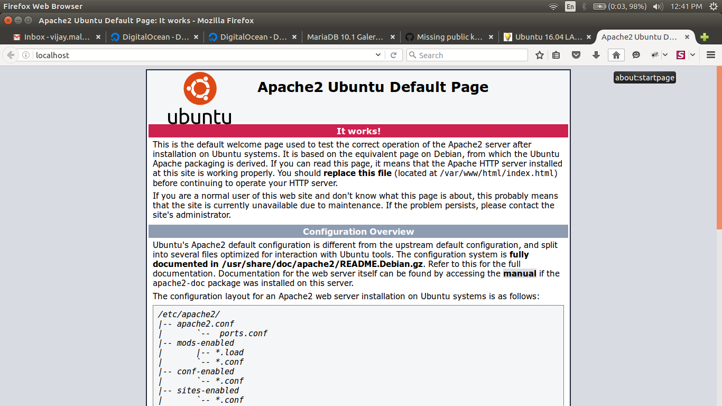The width and height of the screenshot is (722, 406).
Task: Close the Ubuntu 16.04 LAMP tab
Action: [589, 37]
